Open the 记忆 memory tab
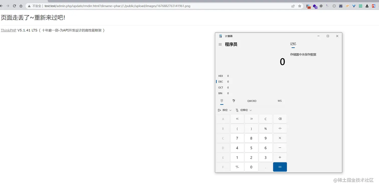Image resolution: width=379 pixels, height=188 pixels. 293,44
